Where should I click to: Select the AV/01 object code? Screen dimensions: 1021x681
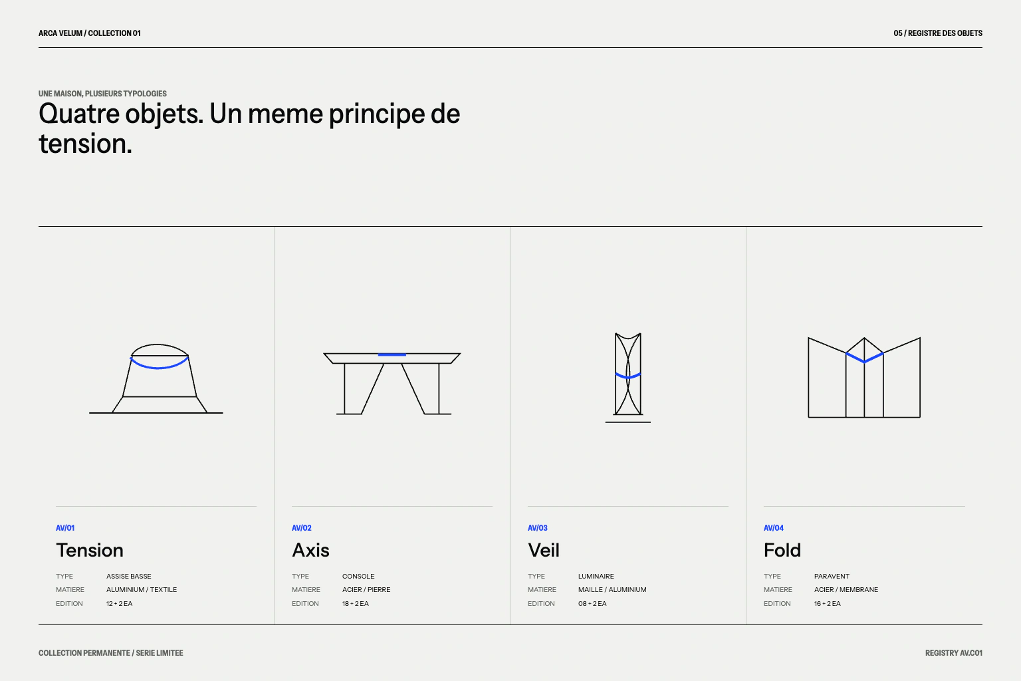coord(65,528)
